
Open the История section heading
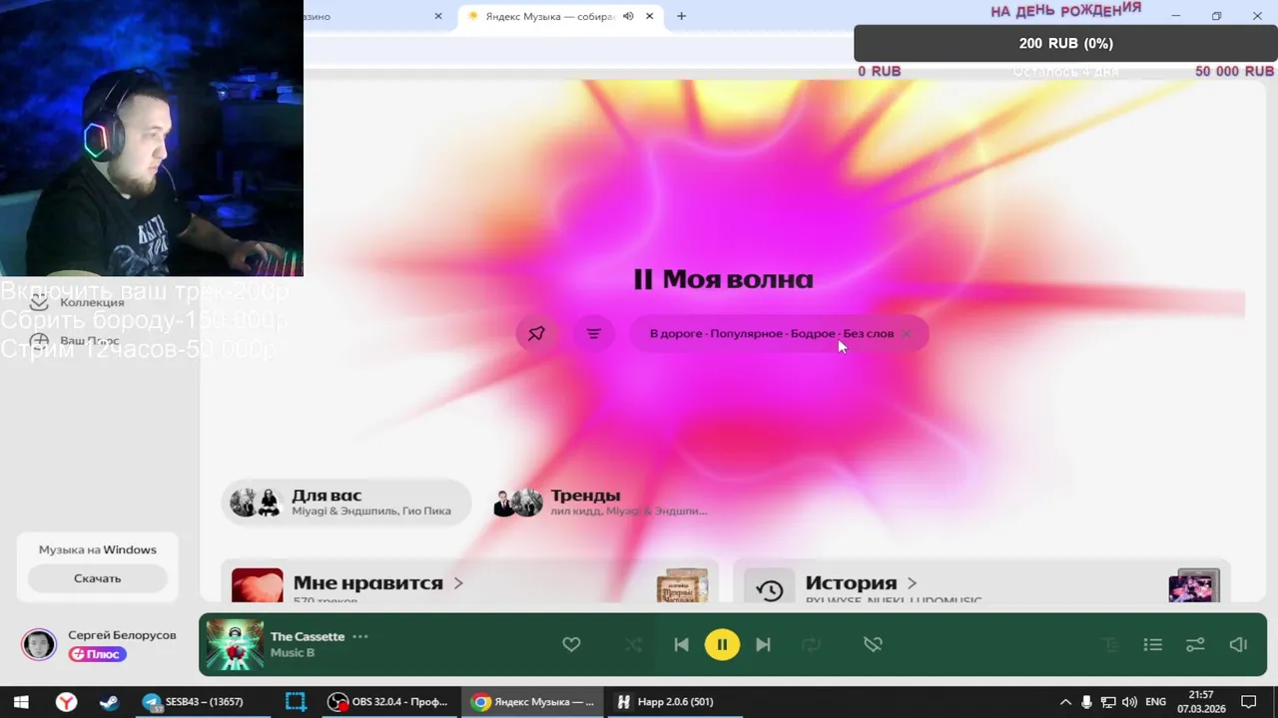pos(851,582)
